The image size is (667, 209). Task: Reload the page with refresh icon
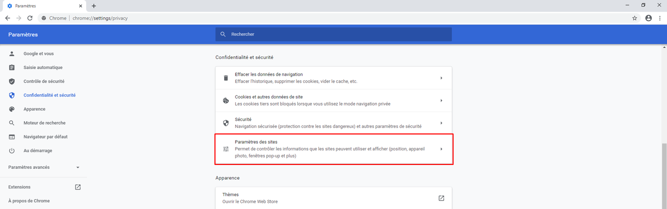30,18
